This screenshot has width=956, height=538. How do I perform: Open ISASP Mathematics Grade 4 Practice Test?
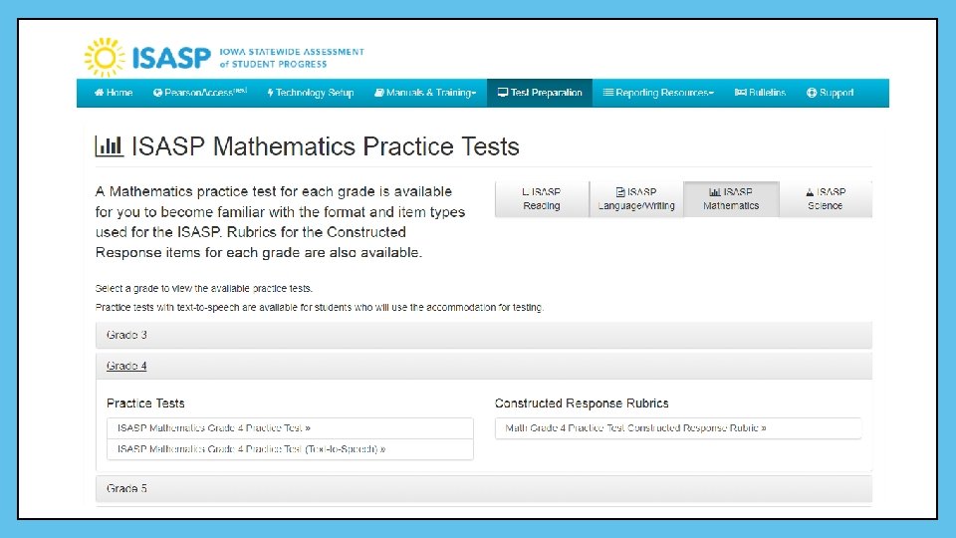click(x=290, y=428)
